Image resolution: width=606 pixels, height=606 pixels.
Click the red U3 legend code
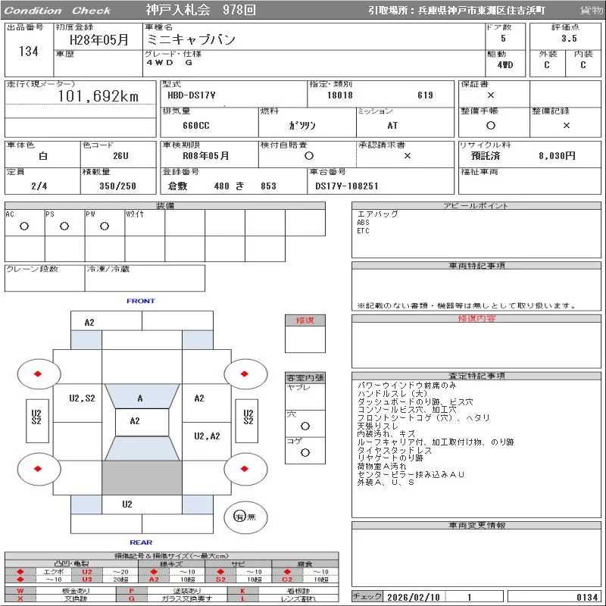[x=86, y=579]
